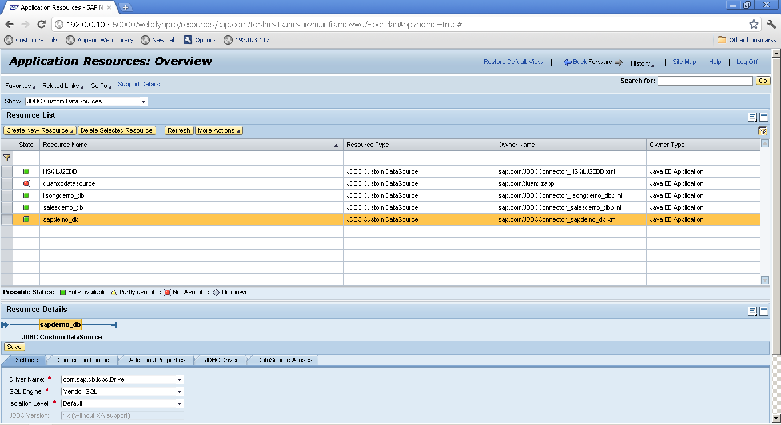
Task: Click Delete Selected Resource button
Action: (117, 130)
